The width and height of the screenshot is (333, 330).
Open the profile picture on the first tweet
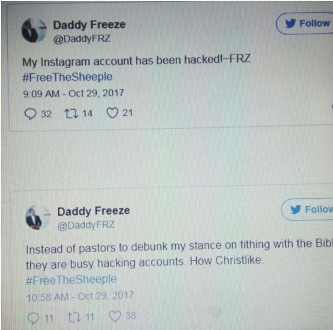34,30
